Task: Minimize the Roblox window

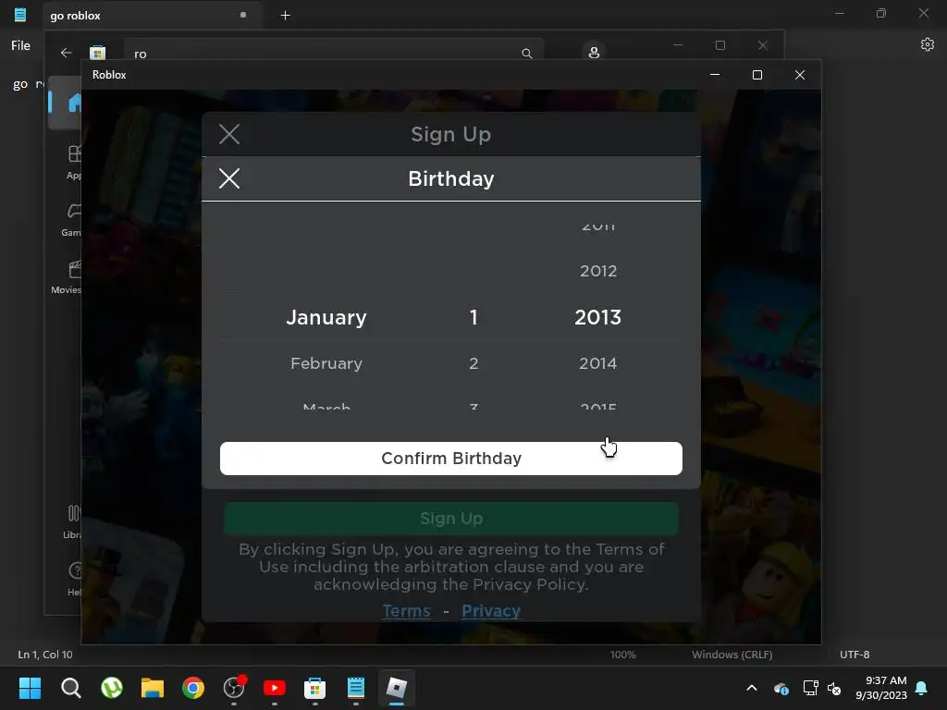Action: click(x=715, y=75)
